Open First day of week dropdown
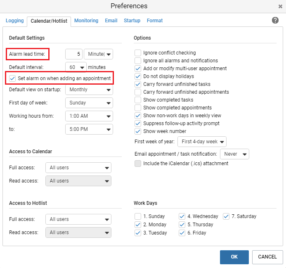The image size is (286, 268). [x=89, y=103]
